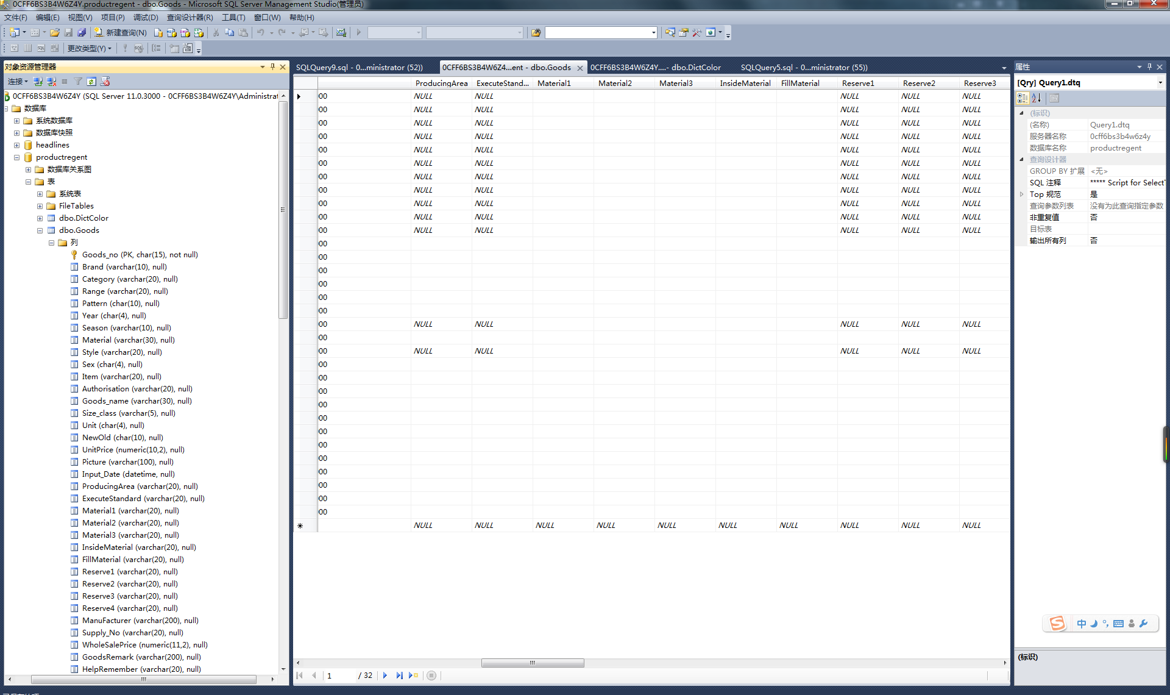The height and width of the screenshot is (695, 1170).
Task: Open a file with the folder icon
Action: click(55, 32)
